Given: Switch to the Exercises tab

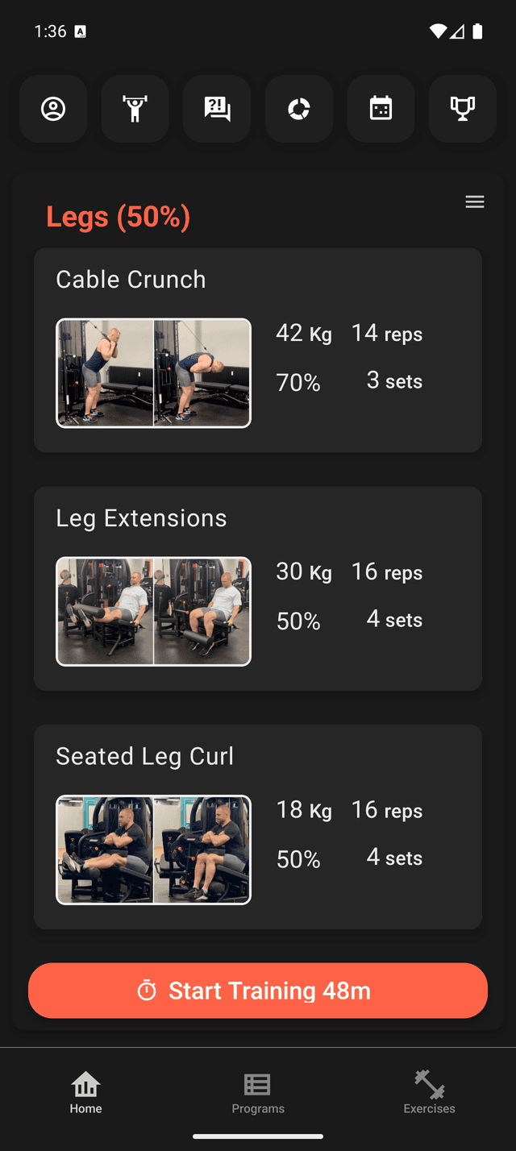Looking at the screenshot, I should [x=429, y=1093].
